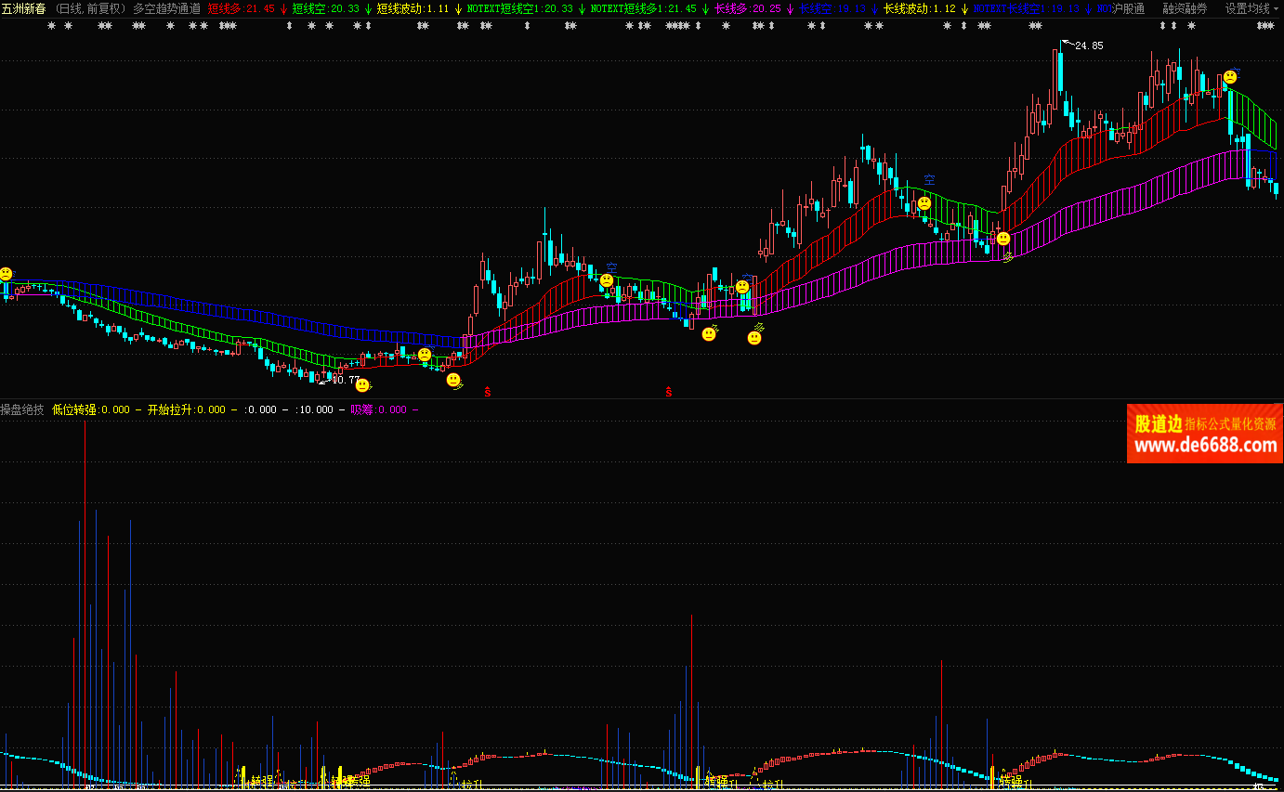The width and height of the screenshot is (1284, 792).
Task: Click the yellow down arrow after 短线波动:1.11
Action: coord(458,8)
